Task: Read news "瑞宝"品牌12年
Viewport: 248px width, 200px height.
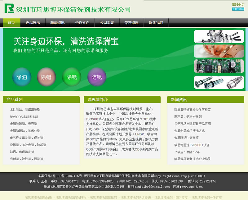Action: pyautogui.click(x=187, y=152)
